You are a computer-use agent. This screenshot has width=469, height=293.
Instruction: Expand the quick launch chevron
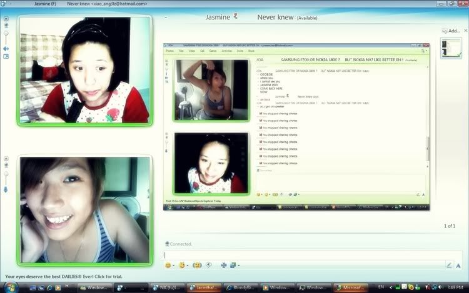pyautogui.click(x=66, y=286)
